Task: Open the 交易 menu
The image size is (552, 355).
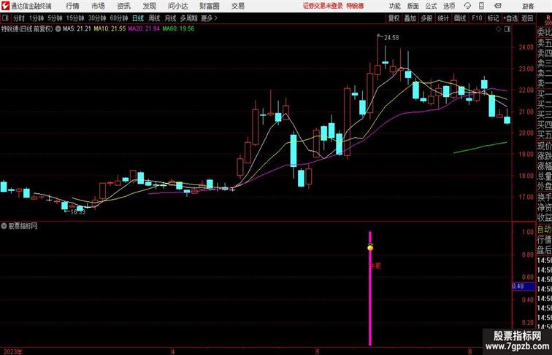Action: pyautogui.click(x=237, y=6)
